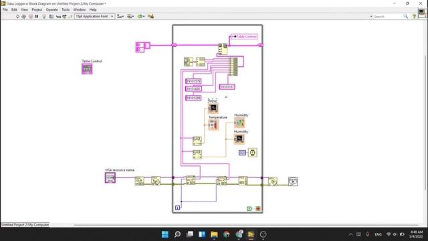This screenshot has height=241, width=428.
Task: Select the Humidity gauge indicator terminal
Action: coord(239,123)
